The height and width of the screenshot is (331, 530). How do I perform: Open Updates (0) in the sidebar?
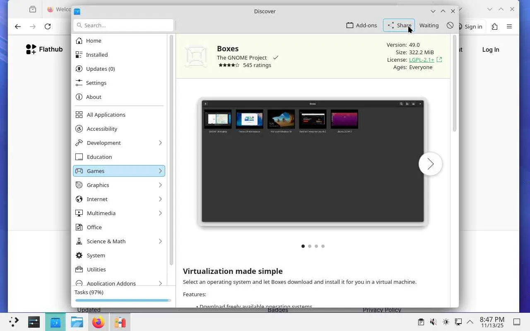click(119, 69)
